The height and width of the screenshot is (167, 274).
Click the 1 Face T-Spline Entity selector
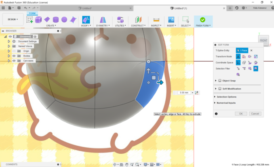[x=242, y=50]
